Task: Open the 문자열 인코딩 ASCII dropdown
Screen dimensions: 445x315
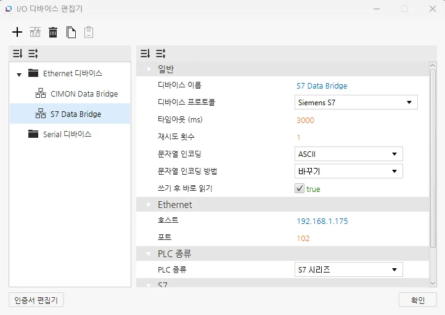Action: pos(349,154)
